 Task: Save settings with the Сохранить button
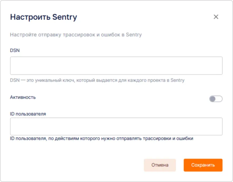203,165
